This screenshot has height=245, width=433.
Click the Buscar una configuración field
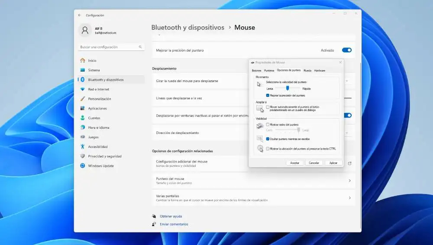pyautogui.click(x=111, y=47)
